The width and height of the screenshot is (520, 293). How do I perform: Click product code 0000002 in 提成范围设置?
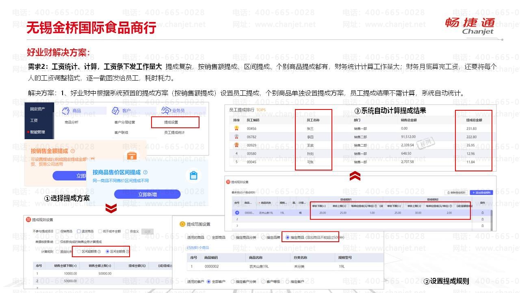212,267
